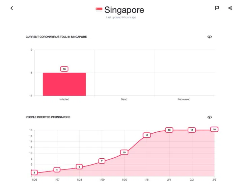Image resolution: width=243 pixels, height=185 pixels.
Task: Click the Singapore page title
Action: (x=124, y=10)
